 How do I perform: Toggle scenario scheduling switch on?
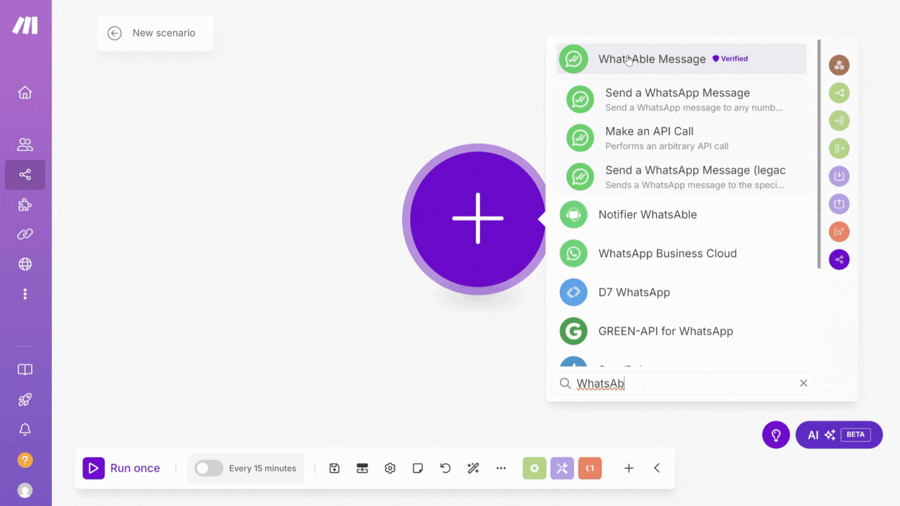pos(209,468)
